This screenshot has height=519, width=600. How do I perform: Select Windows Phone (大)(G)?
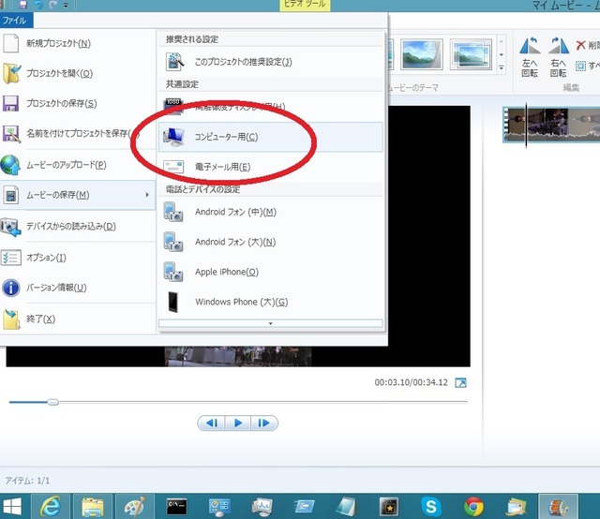click(x=271, y=303)
